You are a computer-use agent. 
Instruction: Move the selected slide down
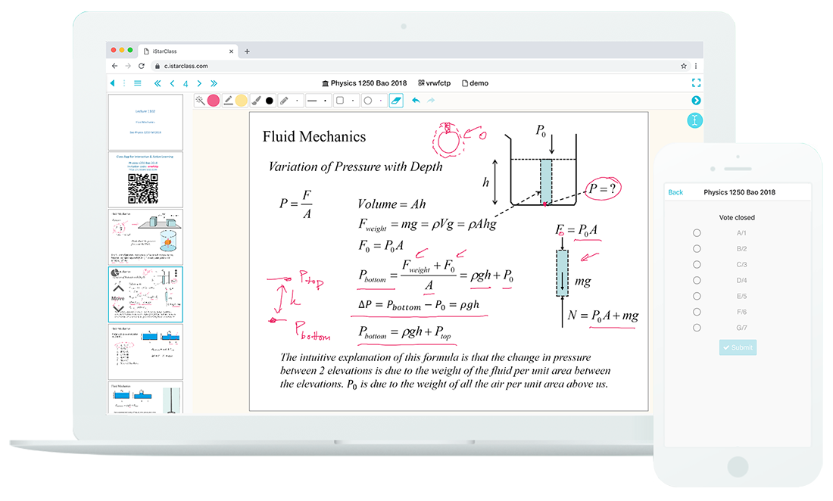pyautogui.click(x=118, y=308)
